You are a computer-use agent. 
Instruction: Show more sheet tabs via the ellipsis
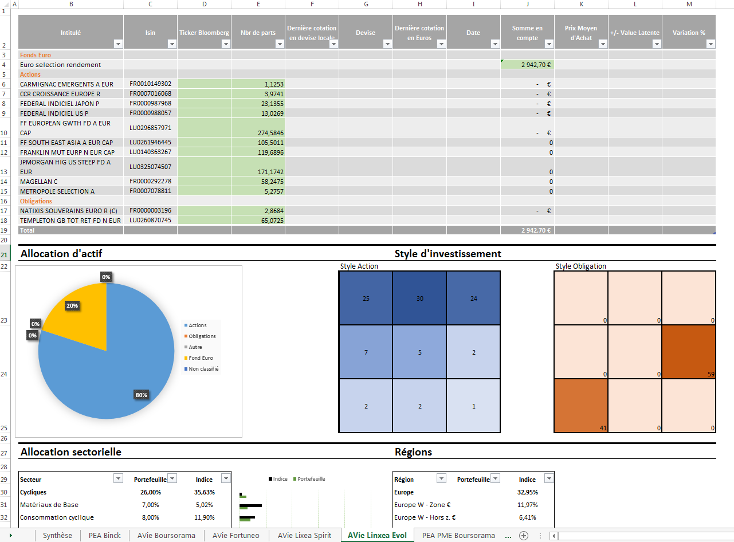coord(508,536)
